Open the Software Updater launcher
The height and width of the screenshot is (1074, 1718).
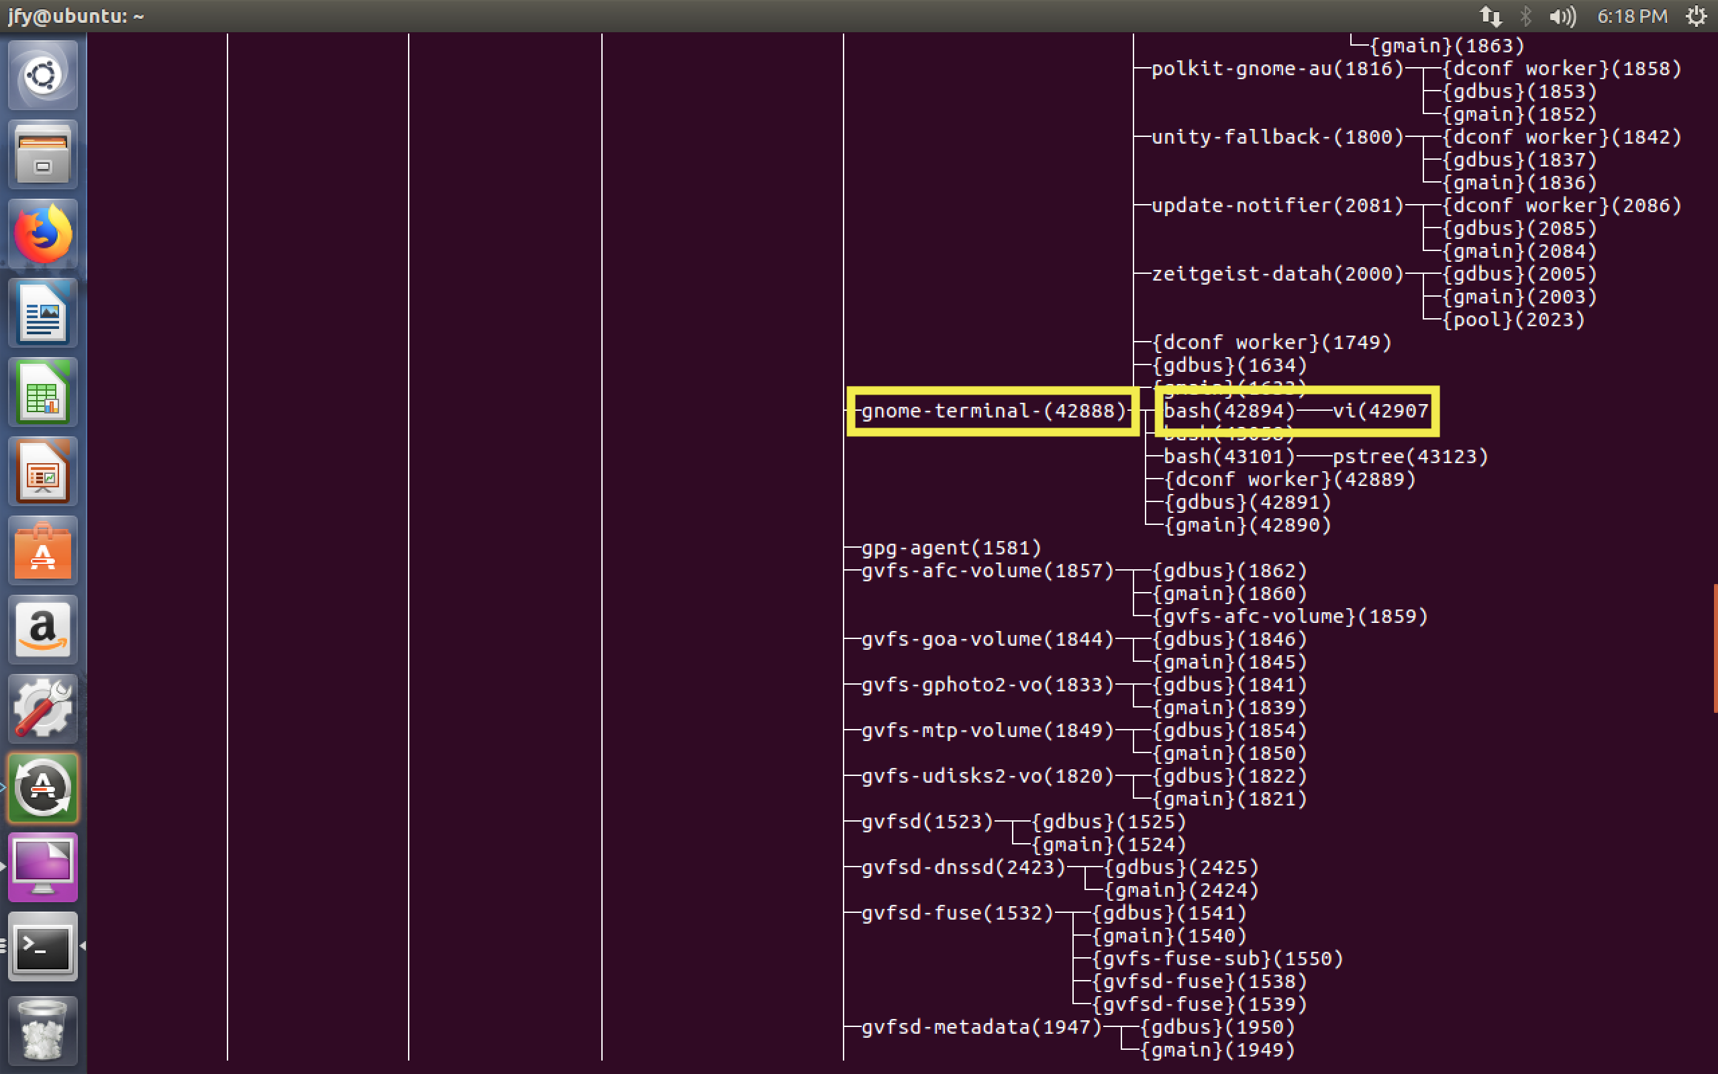(x=44, y=789)
